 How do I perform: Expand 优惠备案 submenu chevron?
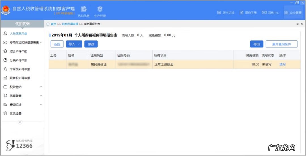coord(41,96)
